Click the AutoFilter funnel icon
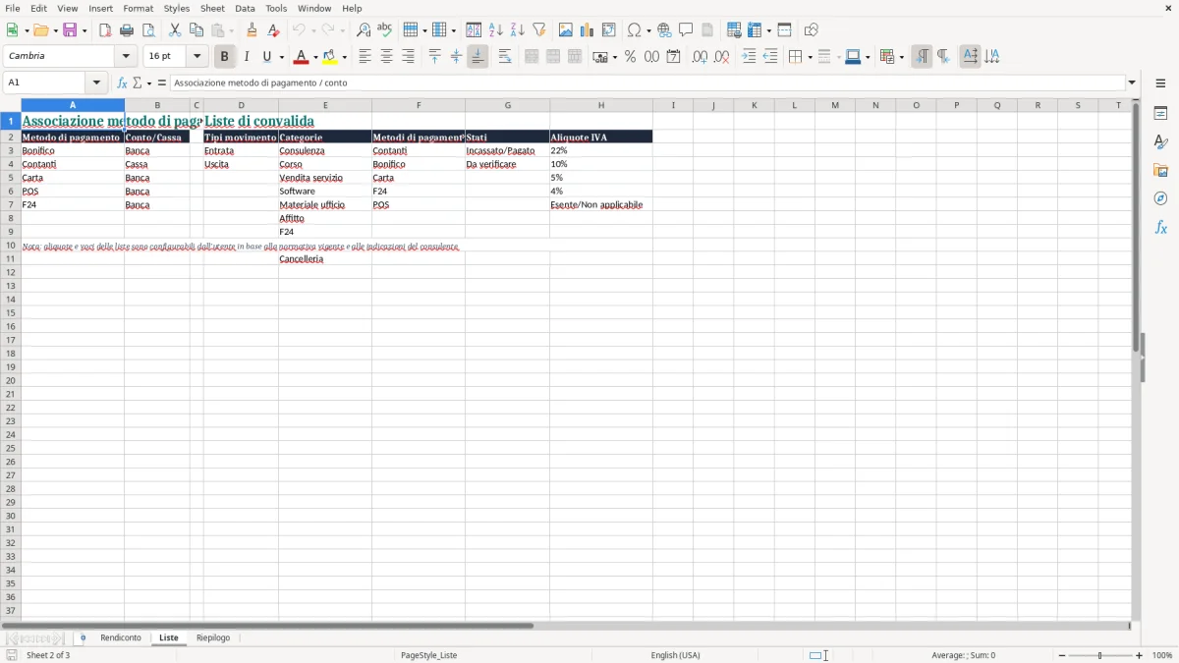The width and height of the screenshot is (1179, 663). pyautogui.click(x=539, y=30)
